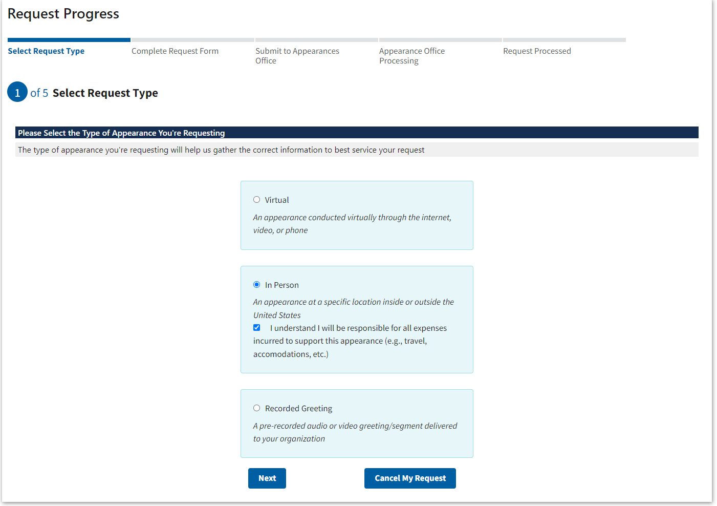This screenshot has width=717, height=506.
Task: Choose the In Person radio option
Action: pos(256,285)
